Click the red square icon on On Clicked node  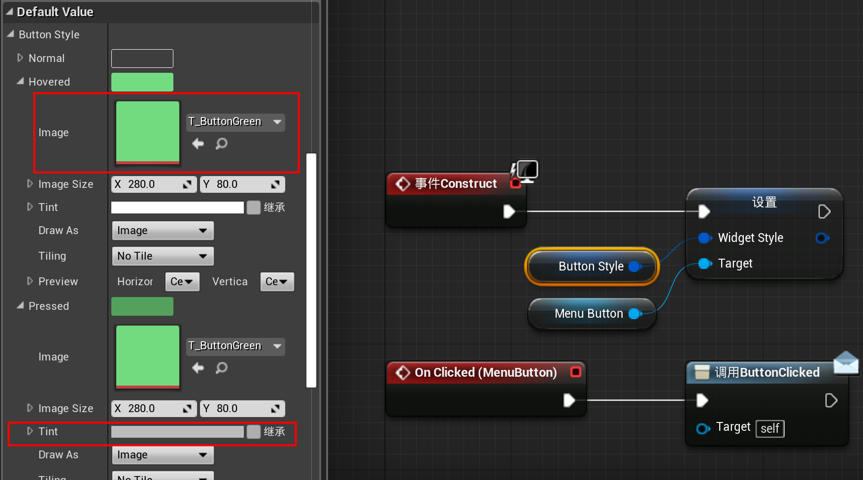[575, 372]
